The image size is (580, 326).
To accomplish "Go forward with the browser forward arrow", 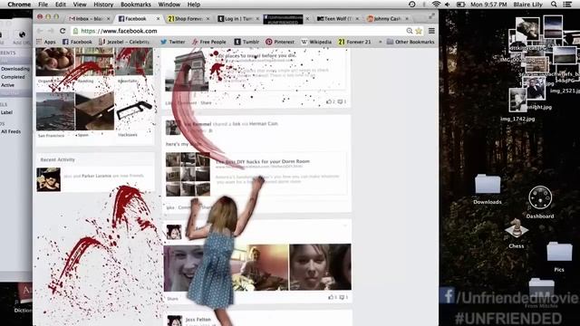I will pos(51,31).
